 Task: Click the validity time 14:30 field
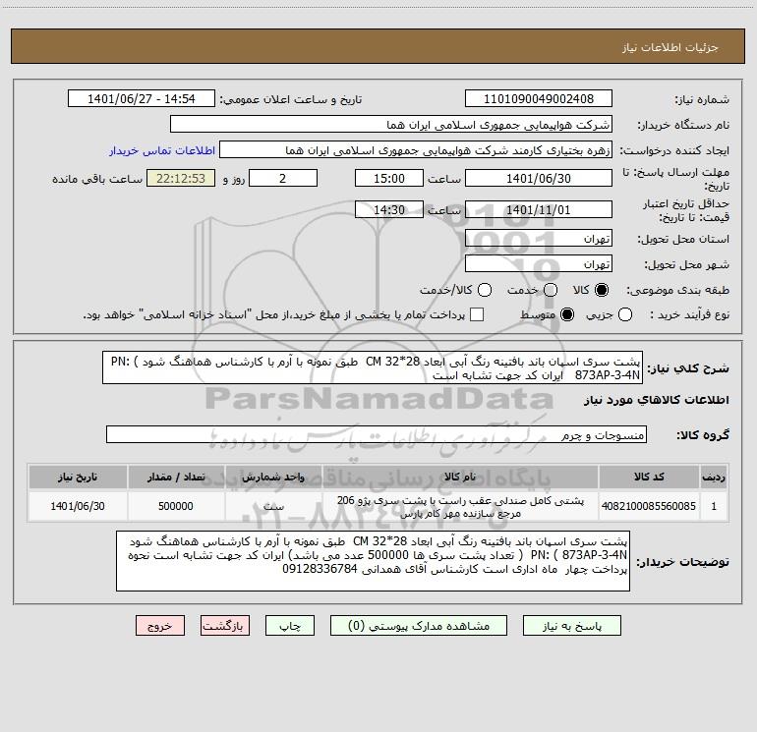point(389,209)
